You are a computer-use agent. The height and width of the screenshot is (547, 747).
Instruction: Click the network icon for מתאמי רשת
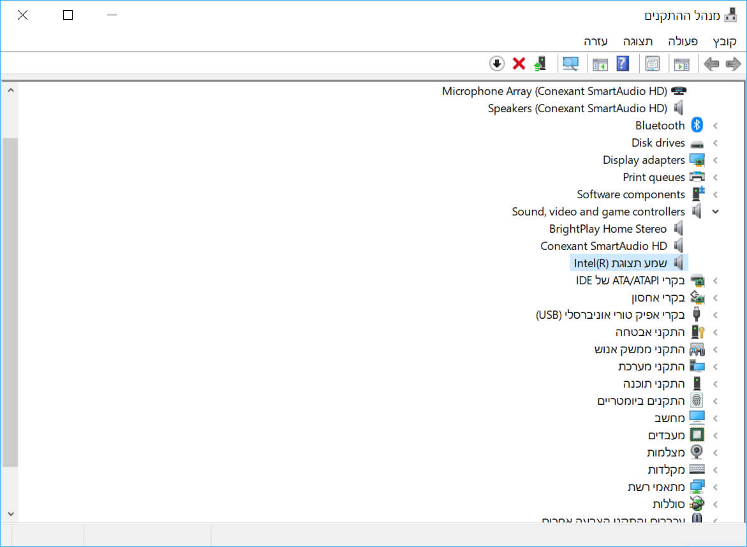697,486
